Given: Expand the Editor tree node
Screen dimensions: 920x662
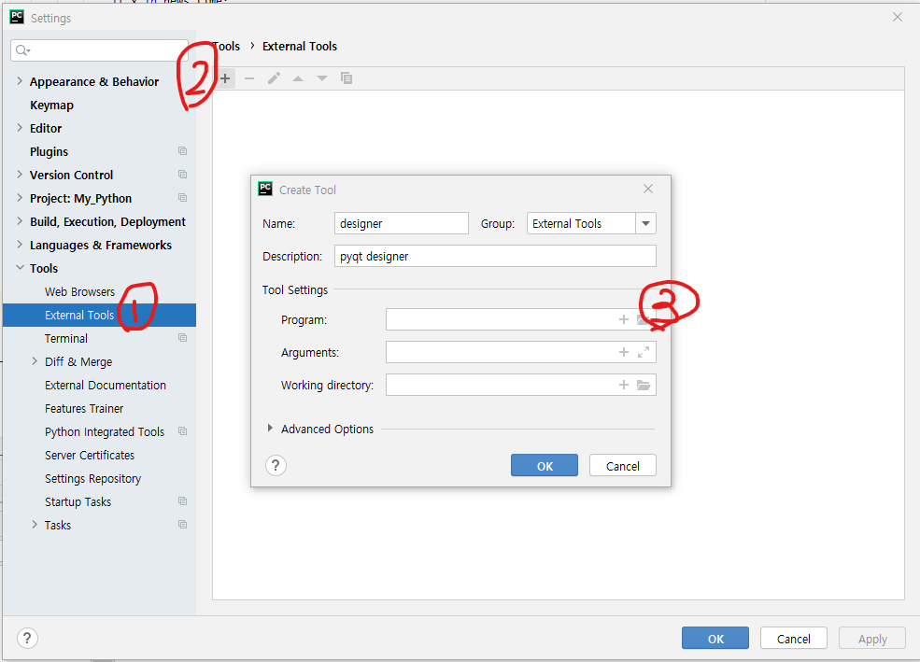Looking at the screenshot, I should coord(20,128).
